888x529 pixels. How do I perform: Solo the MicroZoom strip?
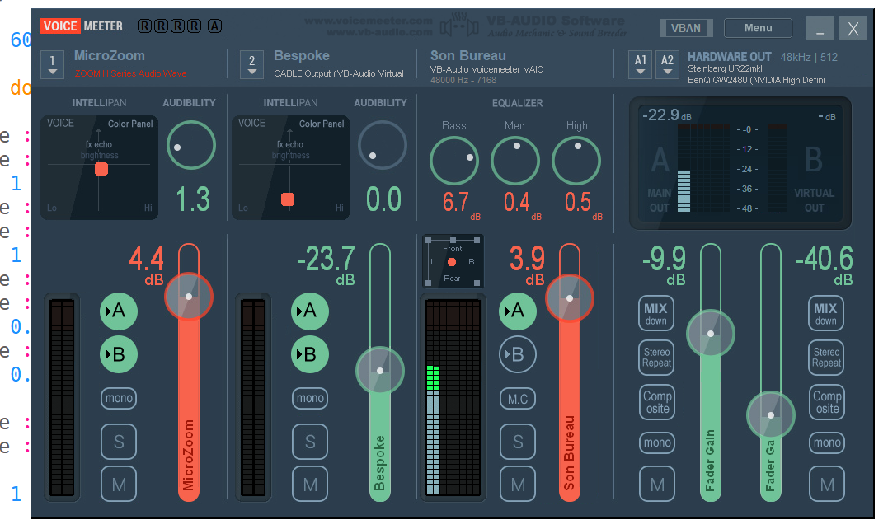pos(119,442)
